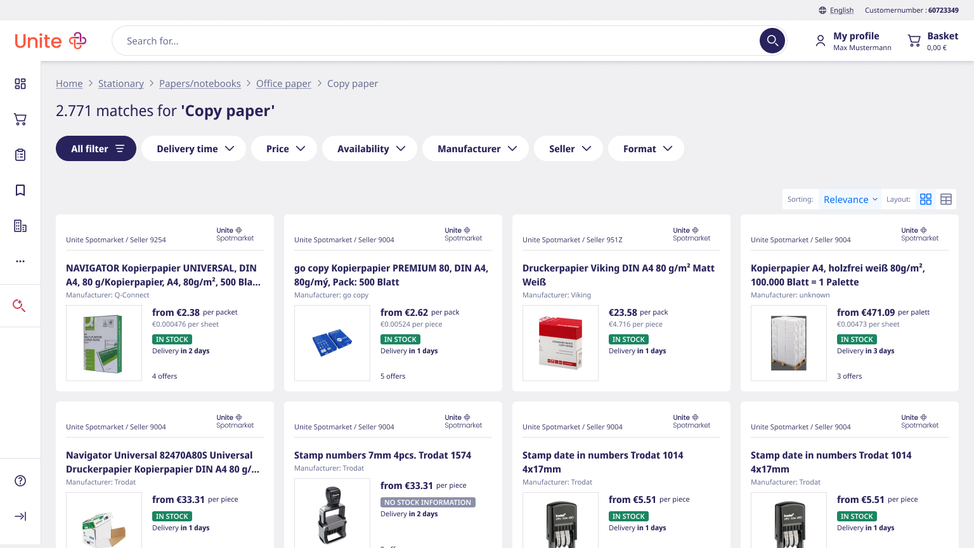
Task: Open the help question mark icon
Action: click(20, 481)
